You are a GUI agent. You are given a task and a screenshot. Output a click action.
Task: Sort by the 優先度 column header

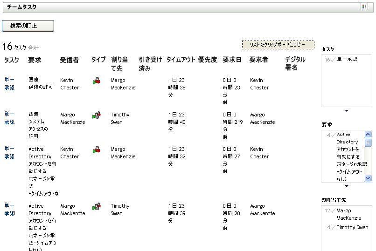(x=208, y=60)
